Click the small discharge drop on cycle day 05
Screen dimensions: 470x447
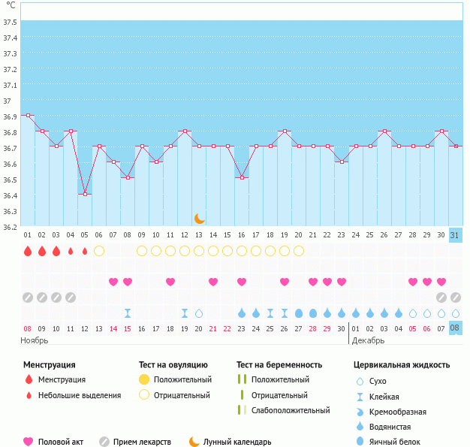coord(85,251)
